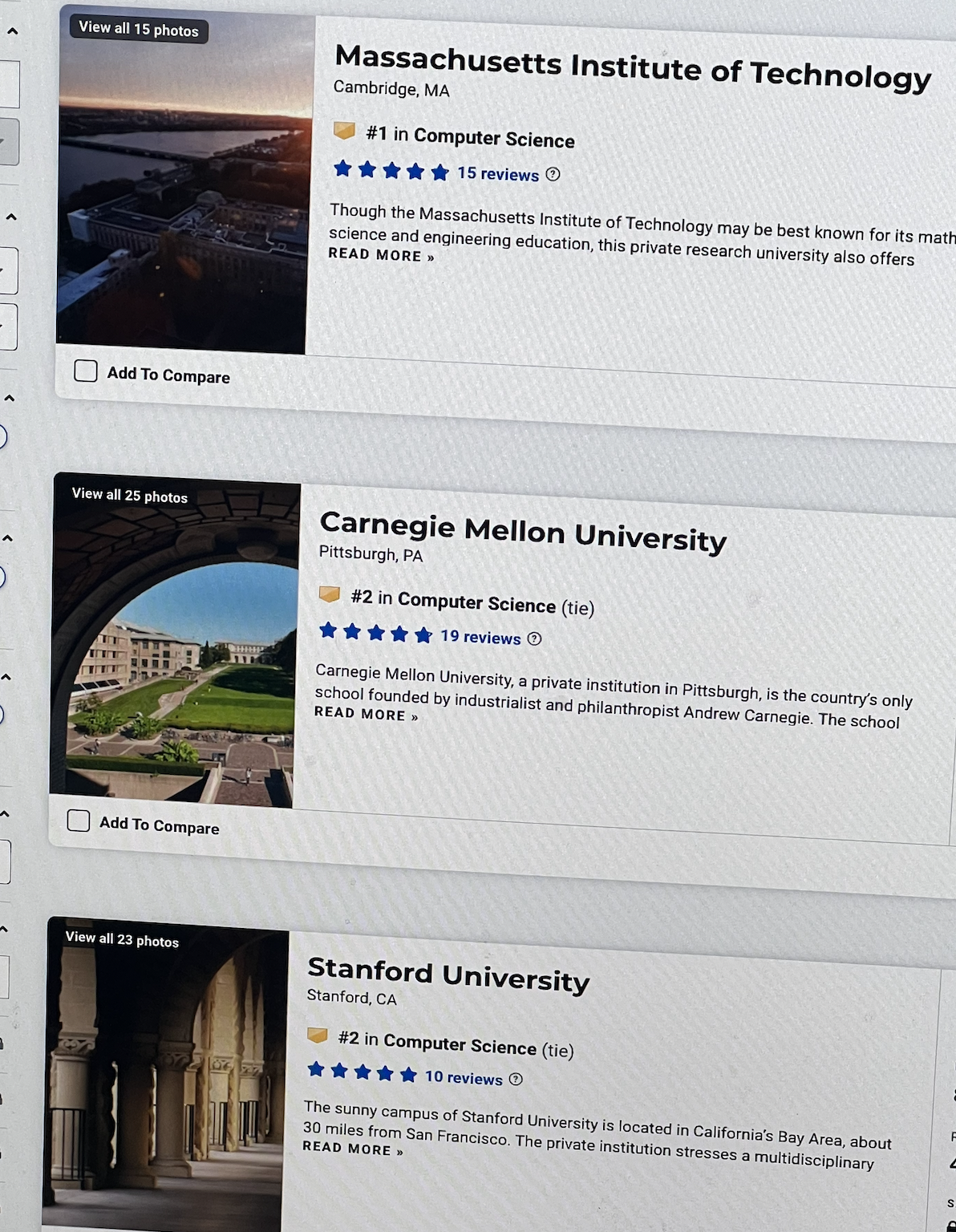Click READ MORE under the MIT description
The height and width of the screenshot is (1232, 956).
tap(382, 255)
